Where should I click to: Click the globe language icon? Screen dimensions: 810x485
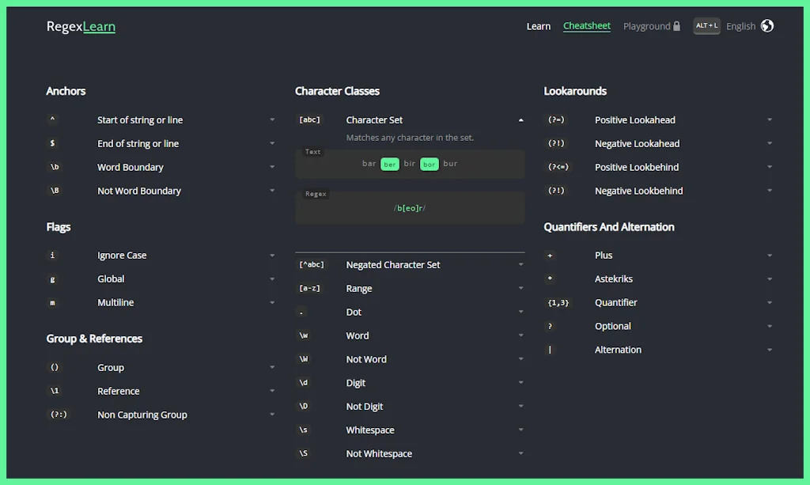coord(768,25)
